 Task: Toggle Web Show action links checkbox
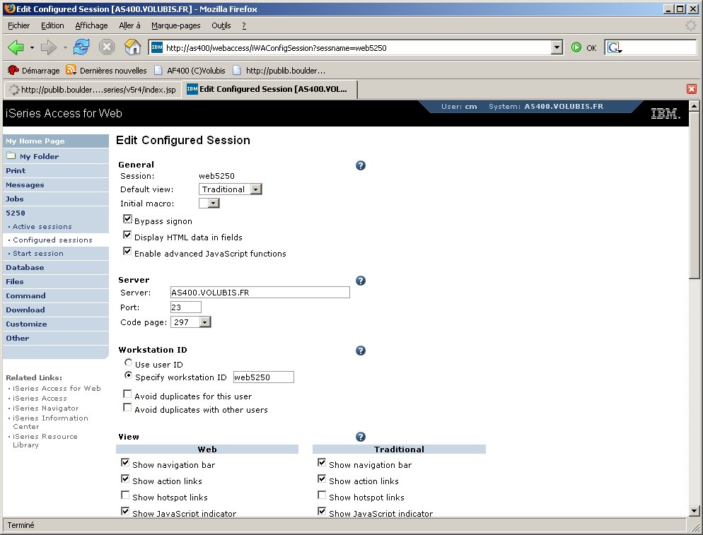[125, 479]
